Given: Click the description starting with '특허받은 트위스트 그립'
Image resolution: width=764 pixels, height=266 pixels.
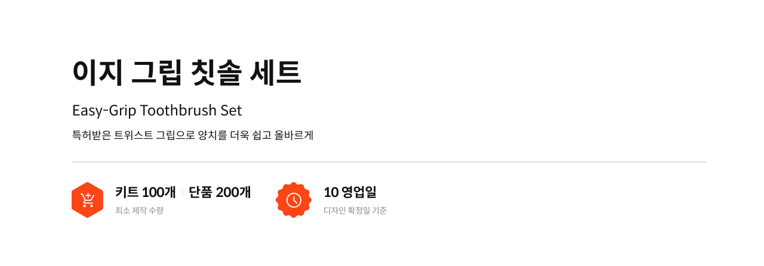Looking at the screenshot, I should (x=193, y=135).
